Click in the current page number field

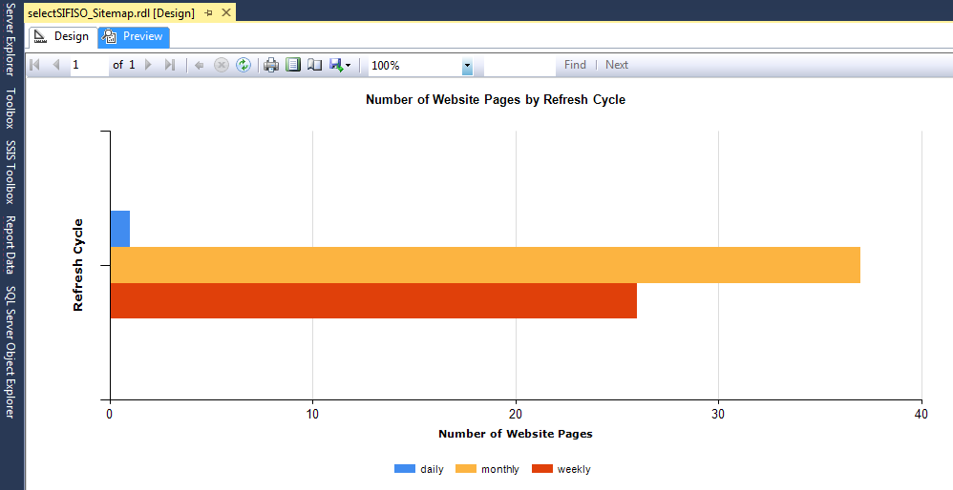89,65
